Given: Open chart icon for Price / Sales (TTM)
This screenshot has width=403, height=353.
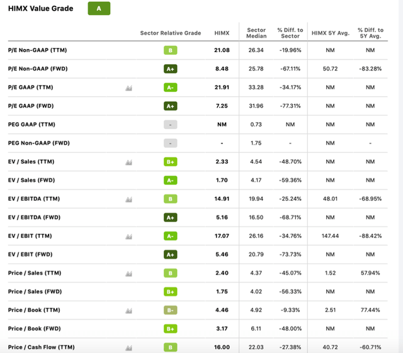Looking at the screenshot, I should (128, 274).
